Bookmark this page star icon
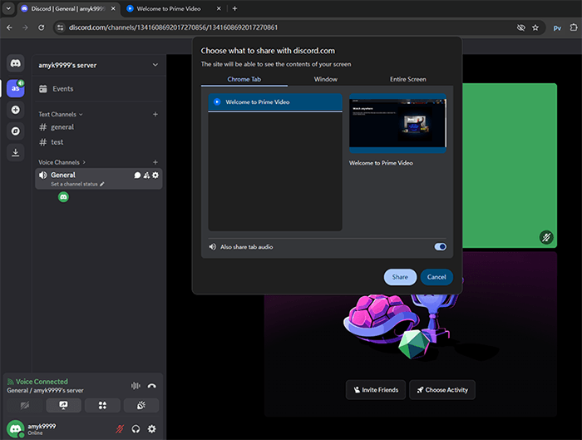582x440 pixels. (535, 27)
